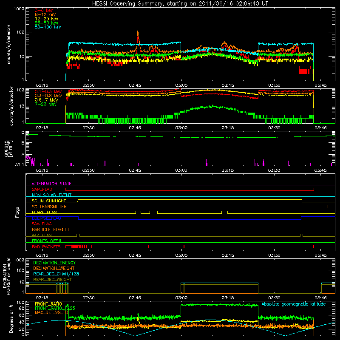Click the HESSI Observing Summary title

tap(180, 4)
